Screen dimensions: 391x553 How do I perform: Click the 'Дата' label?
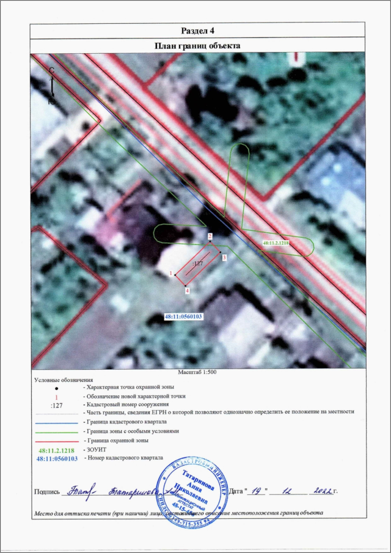pos(236,491)
